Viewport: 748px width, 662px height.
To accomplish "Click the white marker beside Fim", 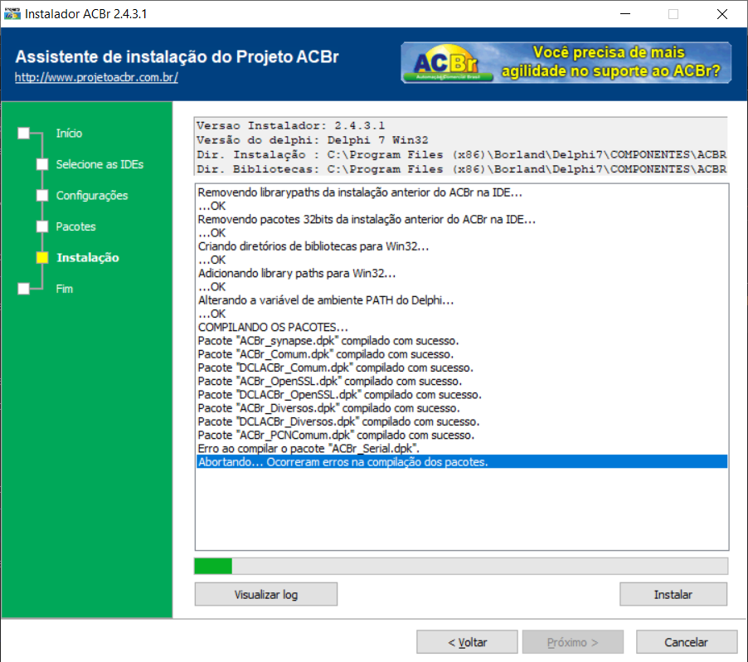I will (24, 289).
